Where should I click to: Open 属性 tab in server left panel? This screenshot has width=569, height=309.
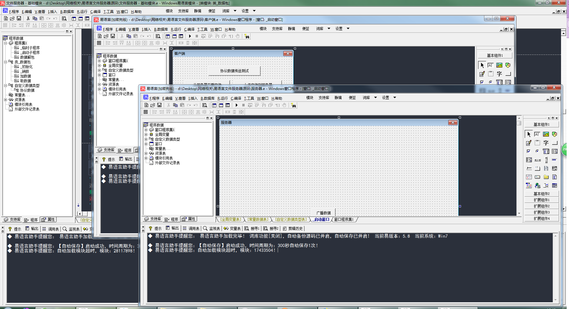point(189,219)
